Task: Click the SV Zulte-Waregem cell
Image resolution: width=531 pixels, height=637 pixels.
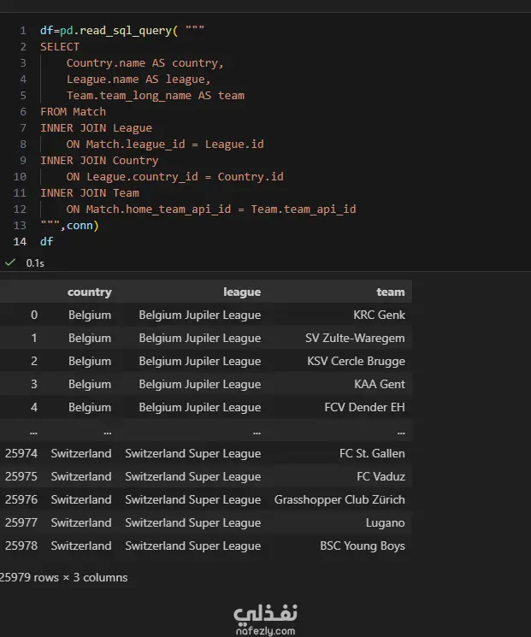Action: (x=355, y=338)
